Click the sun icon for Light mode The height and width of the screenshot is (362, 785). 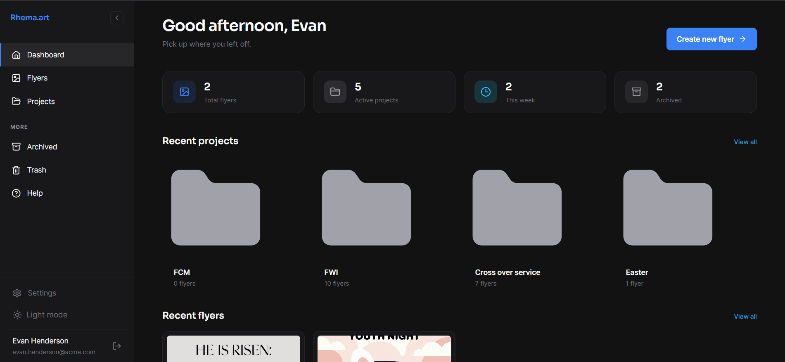coord(17,315)
